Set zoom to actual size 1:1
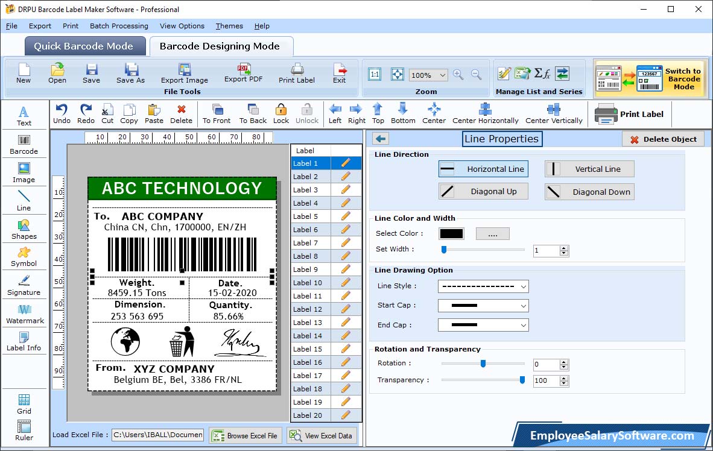 pyautogui.click(x=375, y=75)
